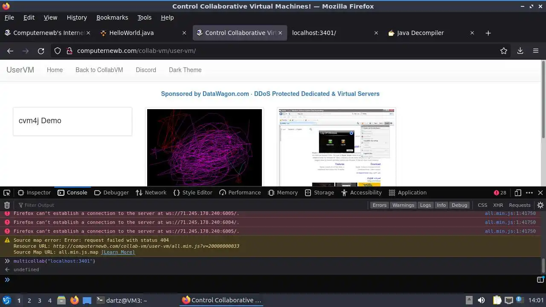Open the History menu
Image resolution: width=546 pixels, height=307 pixels.
77,17
